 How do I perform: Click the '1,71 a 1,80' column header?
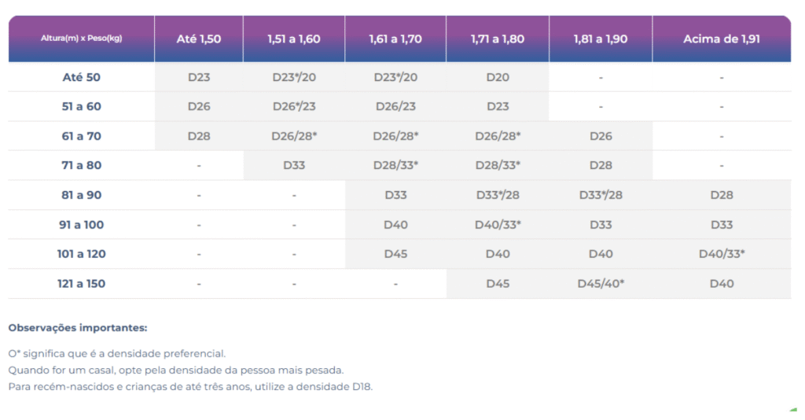[x=498, y=39]
